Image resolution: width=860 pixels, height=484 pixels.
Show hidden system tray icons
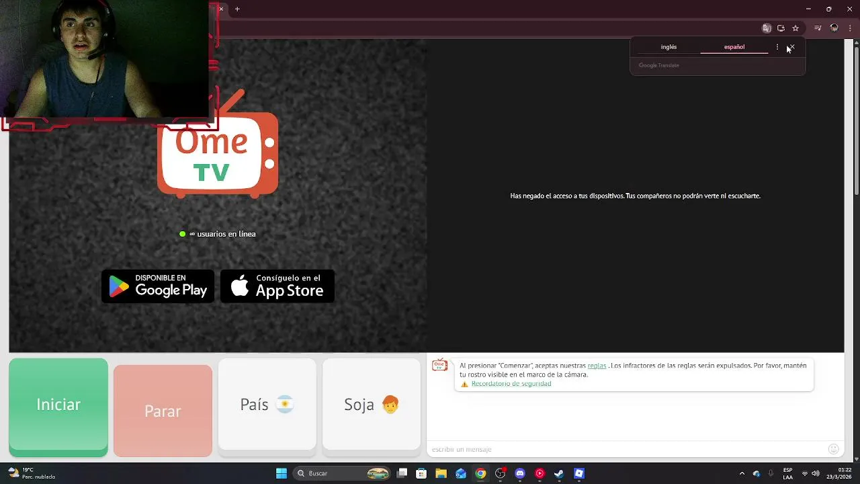tap(742, 473)
